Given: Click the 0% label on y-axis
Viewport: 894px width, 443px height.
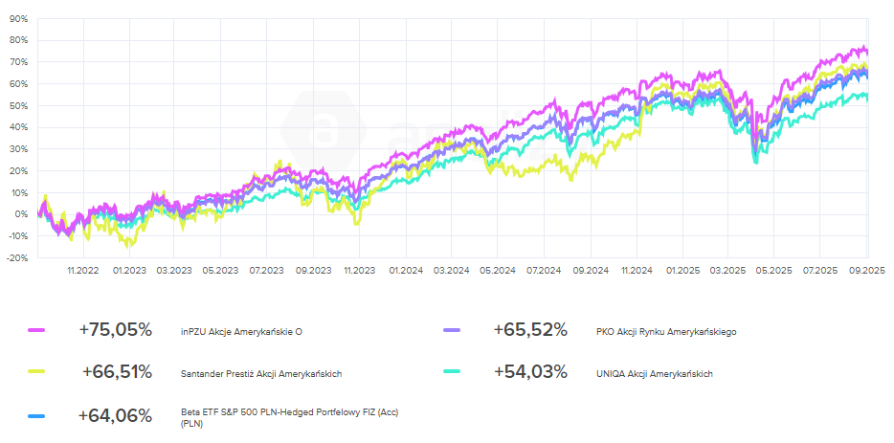Looking at the screenshot, I should [21, 214].
